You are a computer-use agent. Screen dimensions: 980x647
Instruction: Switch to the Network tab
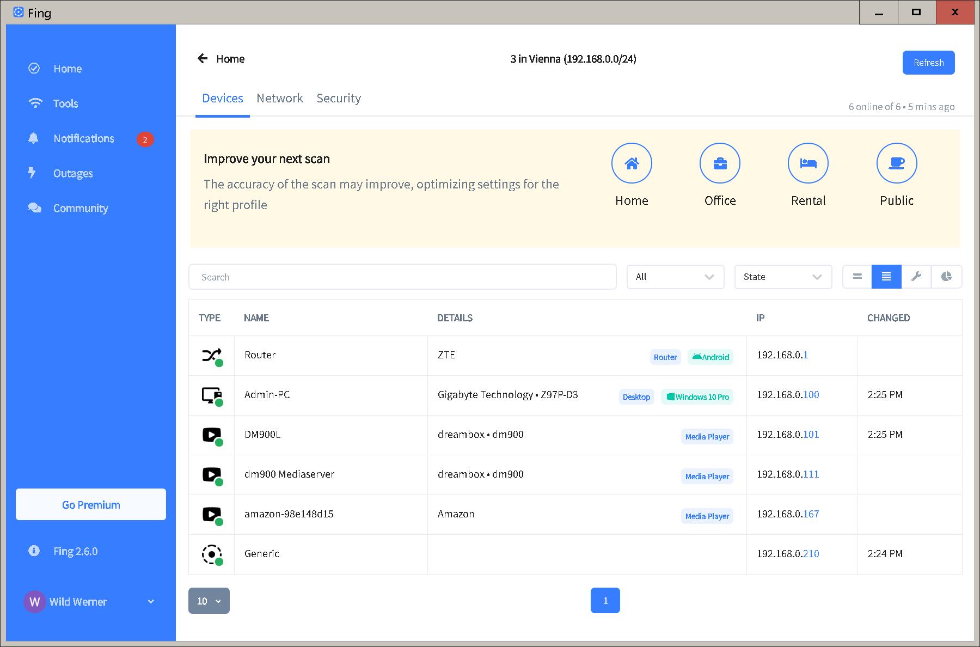tap(280, 98)
